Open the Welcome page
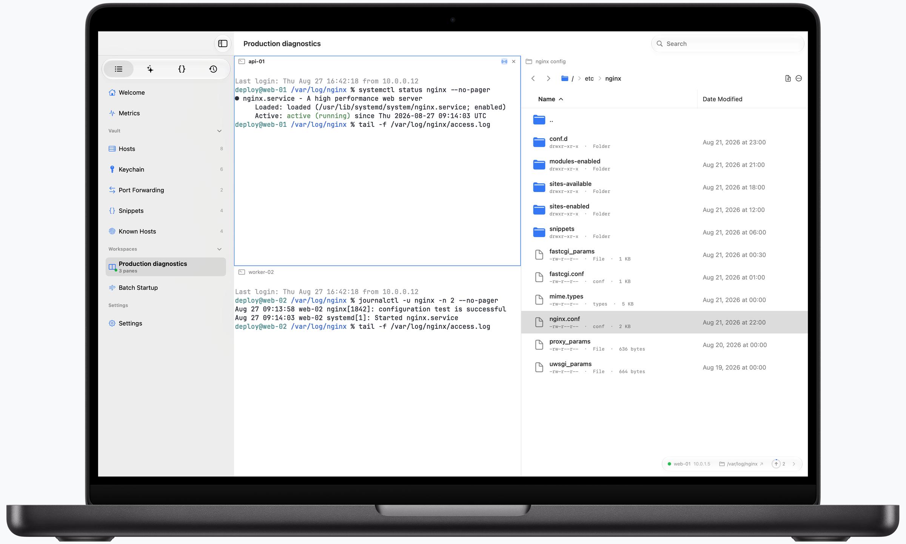906x544 pixels. [166, 92]
